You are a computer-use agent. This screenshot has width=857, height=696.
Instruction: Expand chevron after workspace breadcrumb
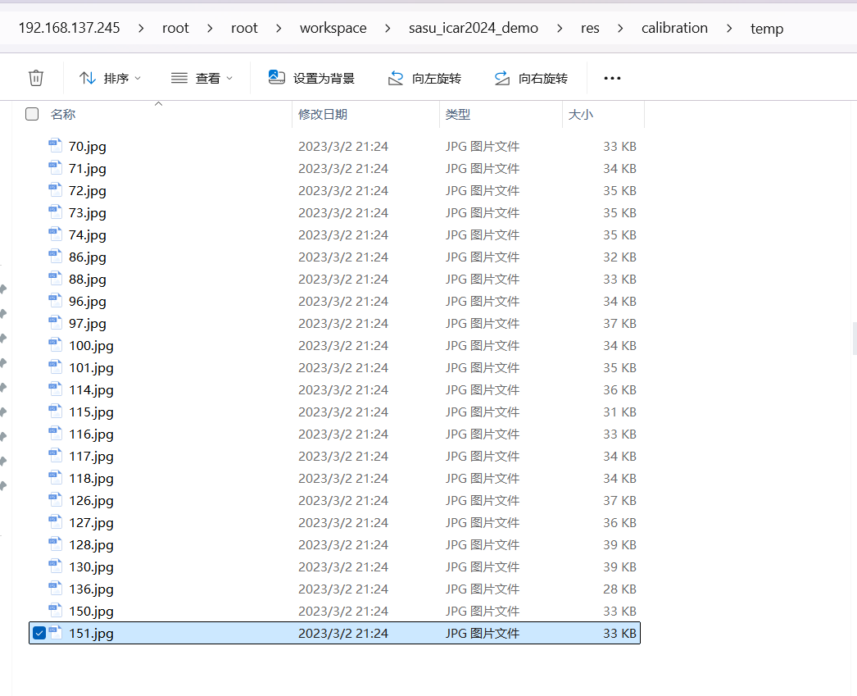[388, 29]
